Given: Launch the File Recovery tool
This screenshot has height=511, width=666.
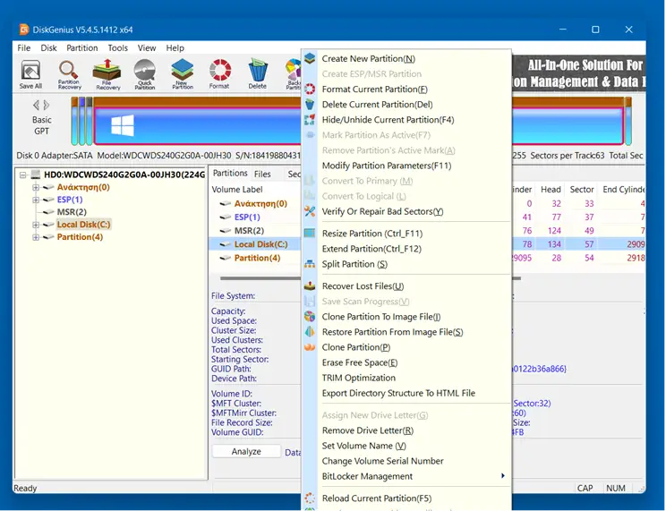Looking at the screenshot, I should 107,74.
